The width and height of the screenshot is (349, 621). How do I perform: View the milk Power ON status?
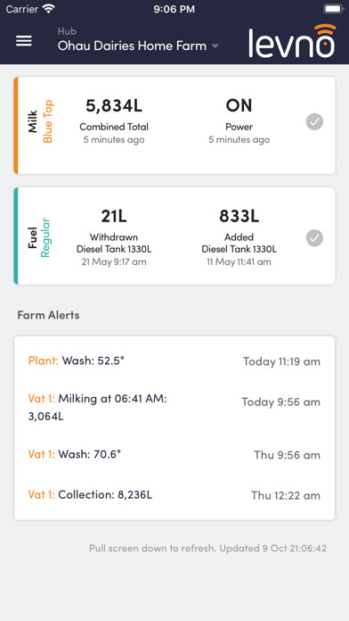click(x=239, y=121)
